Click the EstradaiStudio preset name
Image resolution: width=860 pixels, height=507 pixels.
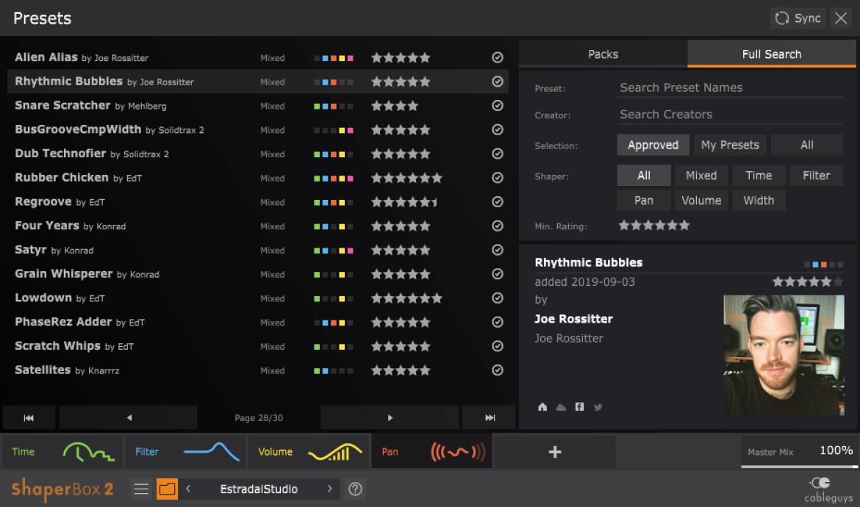[259, 489]
